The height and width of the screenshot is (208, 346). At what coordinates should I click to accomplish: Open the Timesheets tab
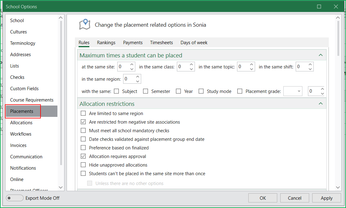point(161,43)
